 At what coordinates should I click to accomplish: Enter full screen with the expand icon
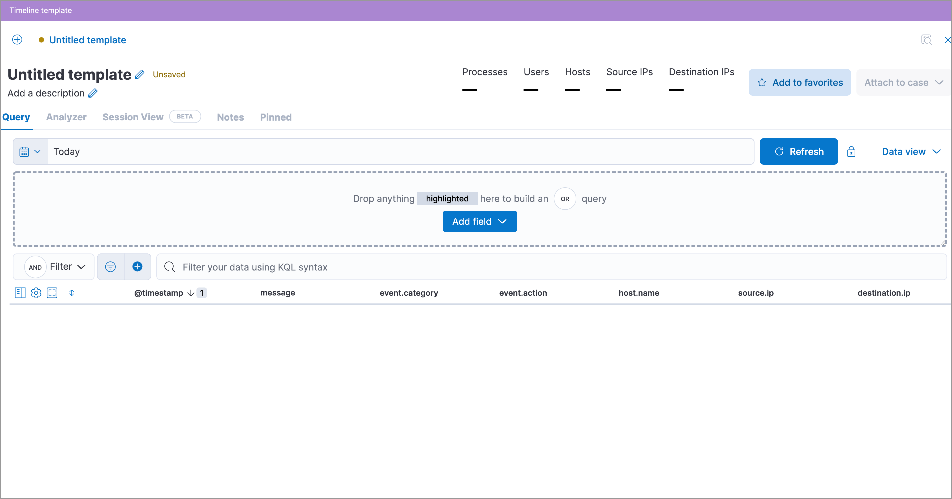(x=52, y=293)
